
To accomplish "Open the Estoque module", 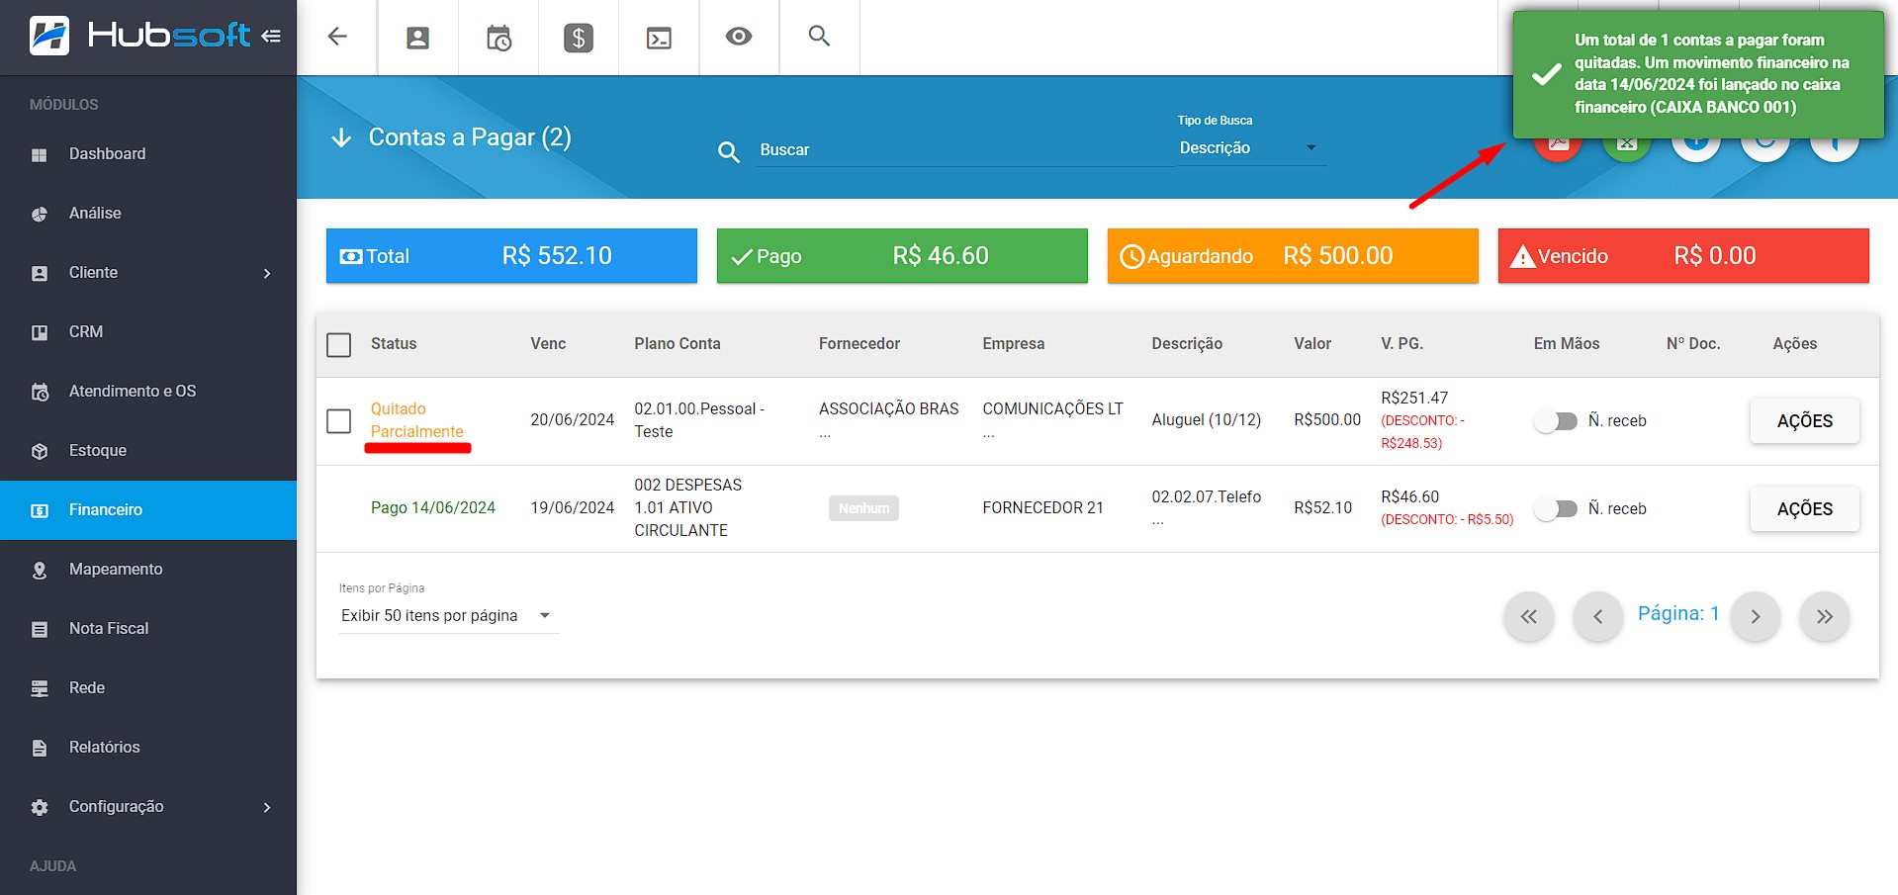I will click(x=148, y=451).
